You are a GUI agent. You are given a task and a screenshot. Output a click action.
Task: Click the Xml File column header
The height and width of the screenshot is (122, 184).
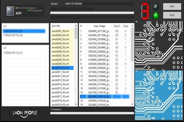coord(58,26)
